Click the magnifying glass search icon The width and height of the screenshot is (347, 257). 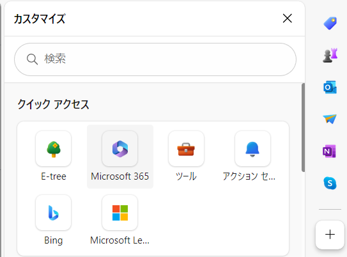point(32,59)
